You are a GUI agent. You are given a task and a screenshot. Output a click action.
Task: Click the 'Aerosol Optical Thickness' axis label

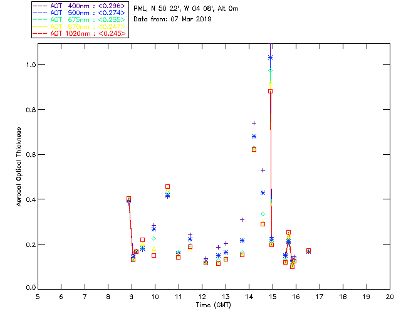click(x=19, y=167)
